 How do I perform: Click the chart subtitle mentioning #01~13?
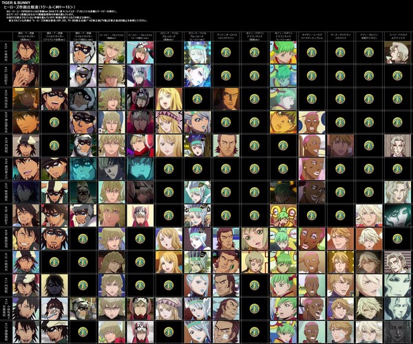pos(39,7)
